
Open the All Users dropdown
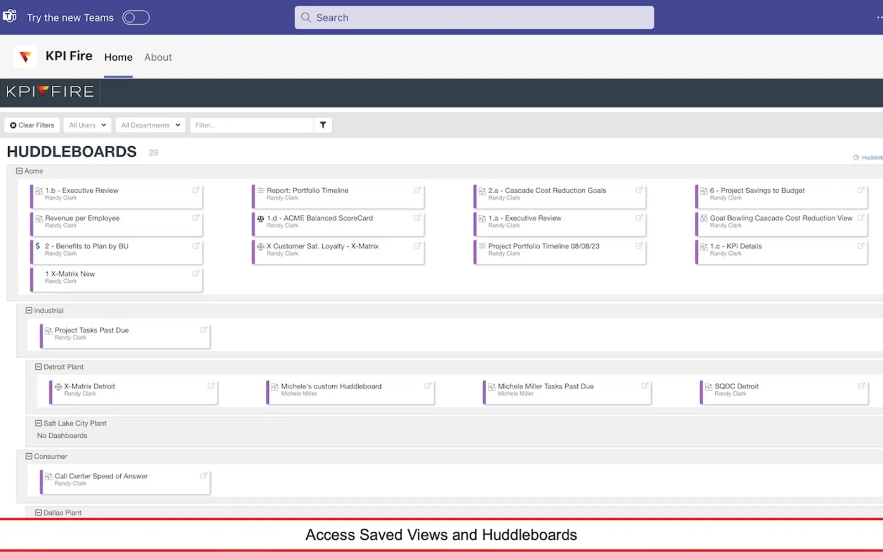[x=87, y=125]
